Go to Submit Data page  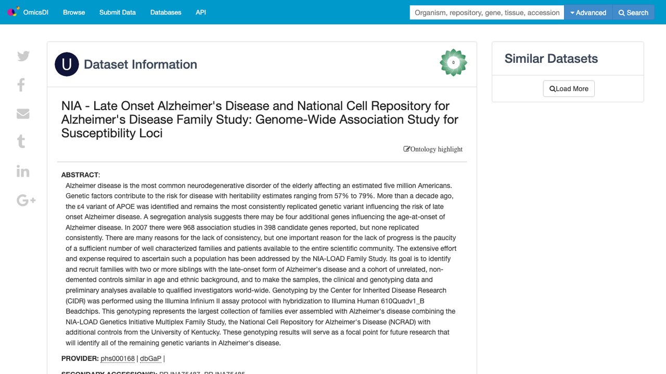pos(118,12)
